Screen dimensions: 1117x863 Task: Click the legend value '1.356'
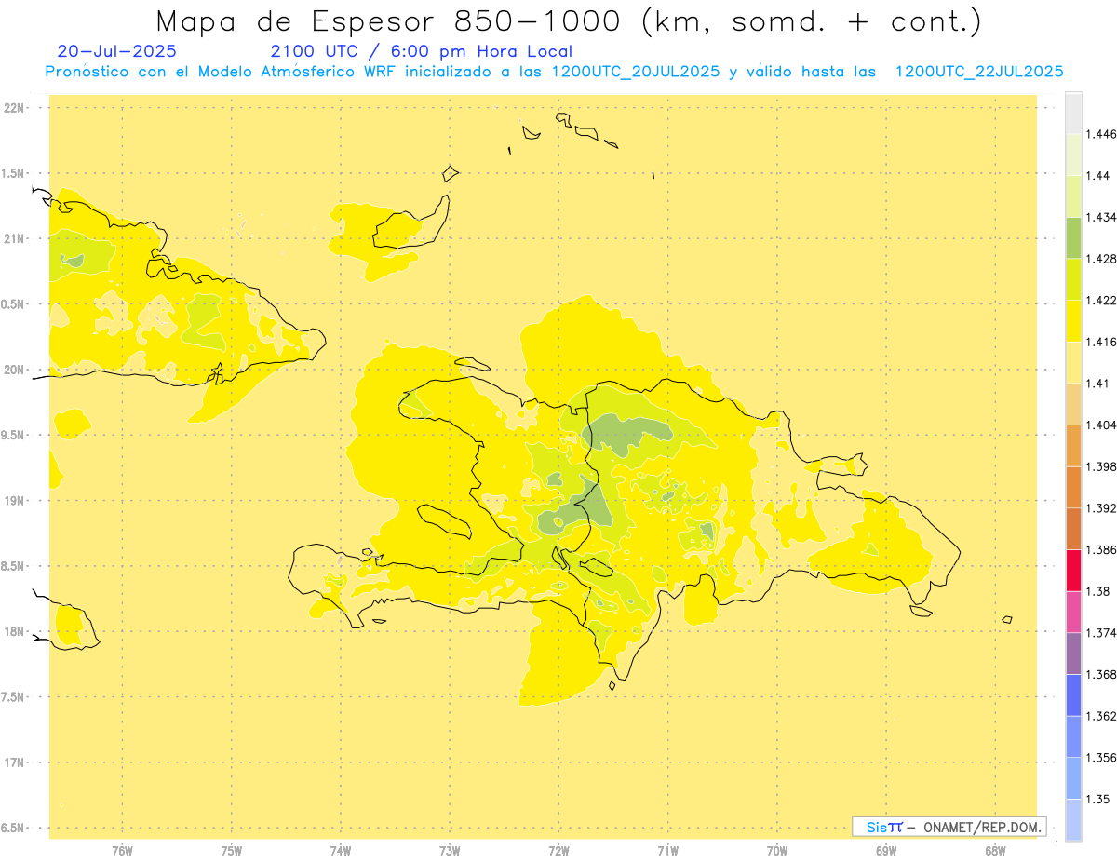point(1103,757)
